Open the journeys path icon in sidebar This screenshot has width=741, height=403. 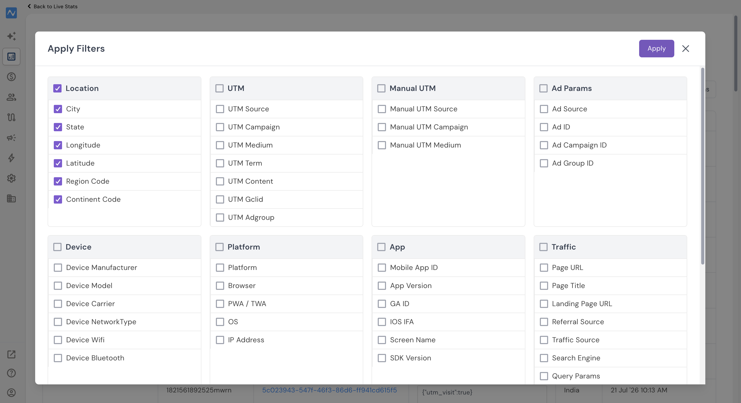(11, 117)
